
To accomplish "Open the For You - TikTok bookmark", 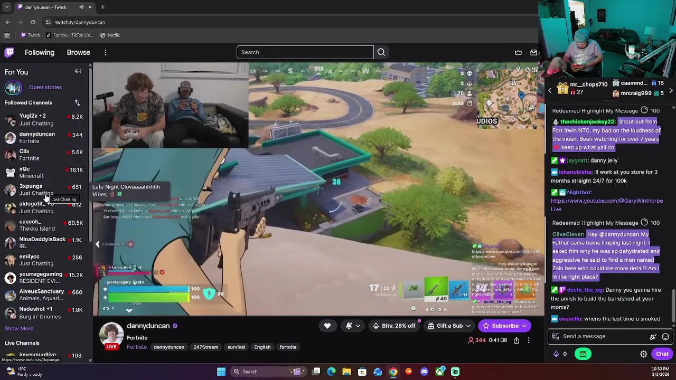I will point(69,35).
